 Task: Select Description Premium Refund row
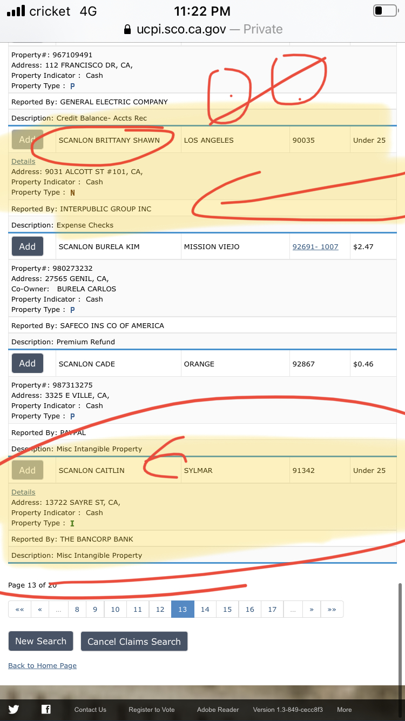coord(202,342)
